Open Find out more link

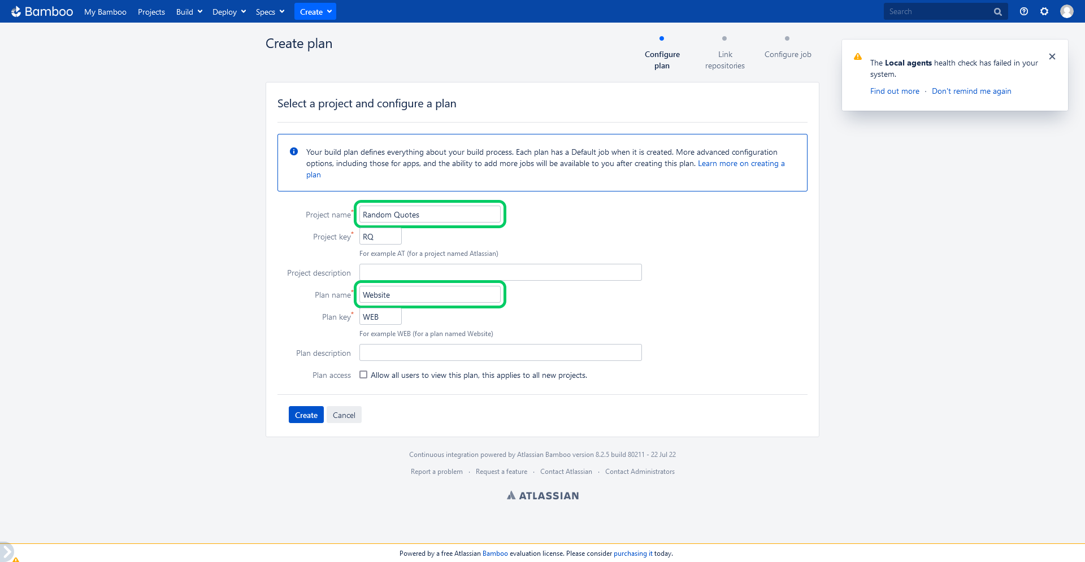click(895, 91)
